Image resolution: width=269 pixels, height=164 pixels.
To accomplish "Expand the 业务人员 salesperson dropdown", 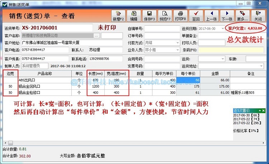I will tap(178, 50).
